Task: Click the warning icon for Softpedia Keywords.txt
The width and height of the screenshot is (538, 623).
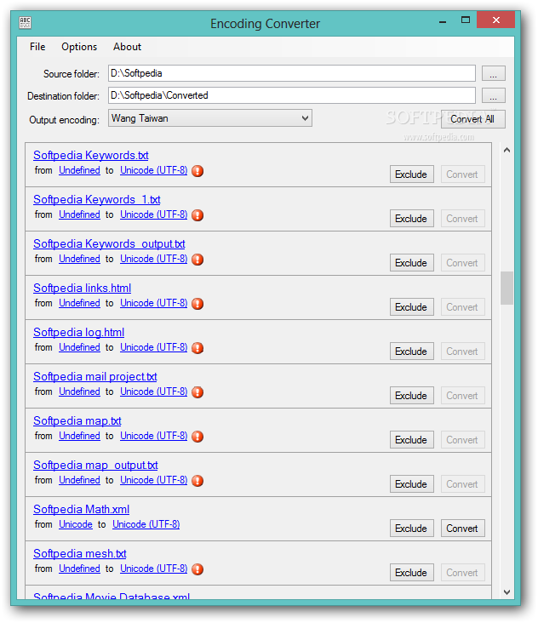Action: [x=197, y=171]
